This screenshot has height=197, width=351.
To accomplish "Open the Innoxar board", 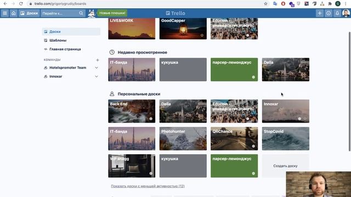I will pyautogui.click(x=286, y=111).
